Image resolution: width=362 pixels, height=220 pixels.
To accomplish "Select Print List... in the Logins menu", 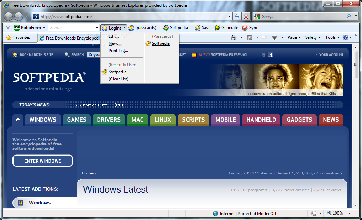I will click(x=118, y=51).
